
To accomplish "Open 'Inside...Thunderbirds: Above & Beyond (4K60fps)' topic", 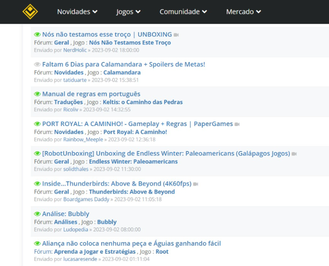I will tap(117, 183).
